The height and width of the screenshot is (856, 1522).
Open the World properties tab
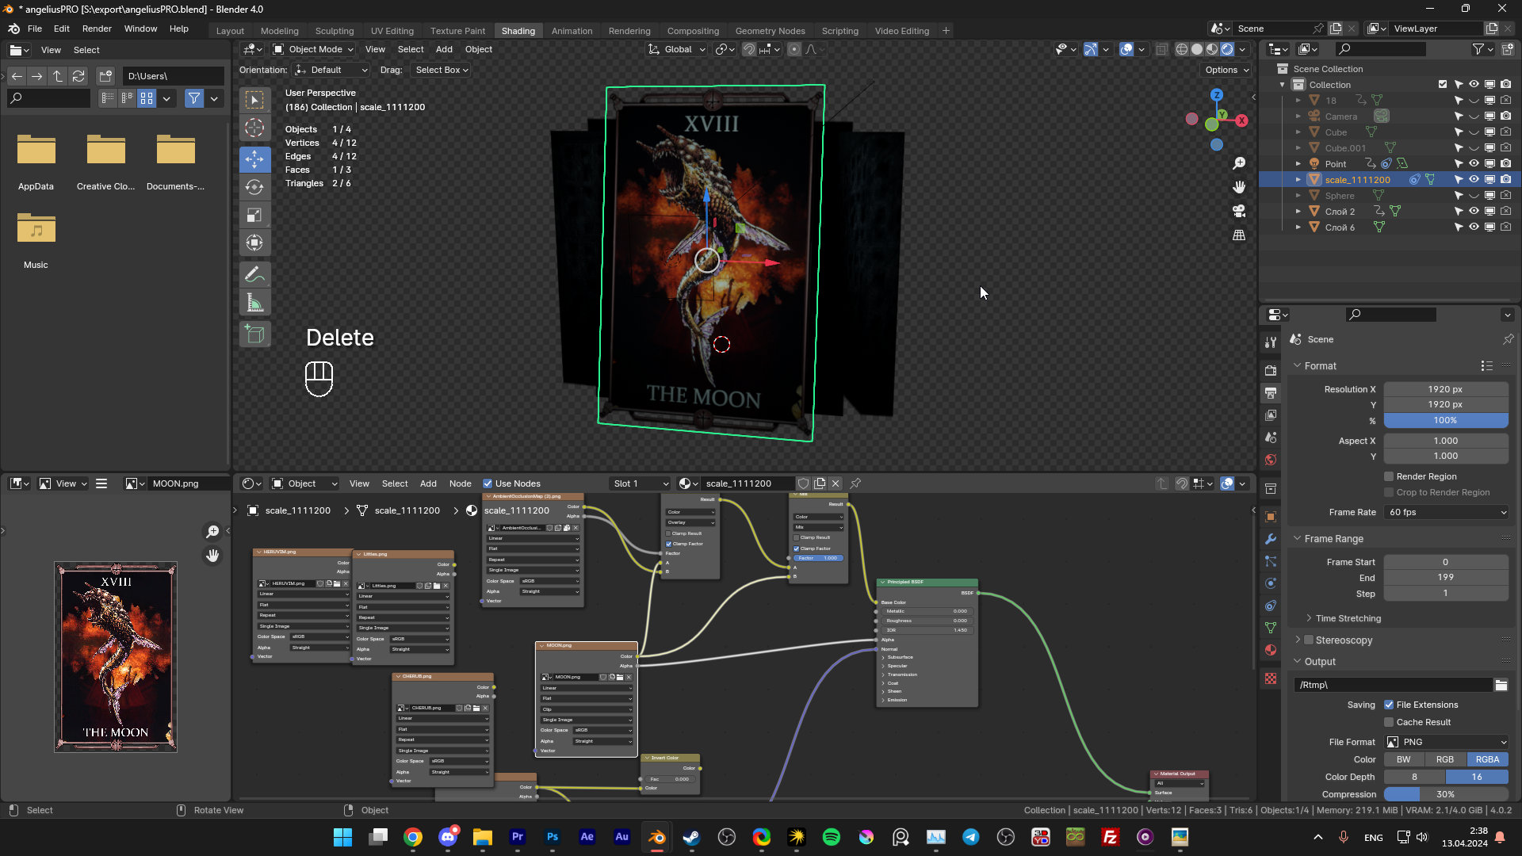tap(1271, 460)
